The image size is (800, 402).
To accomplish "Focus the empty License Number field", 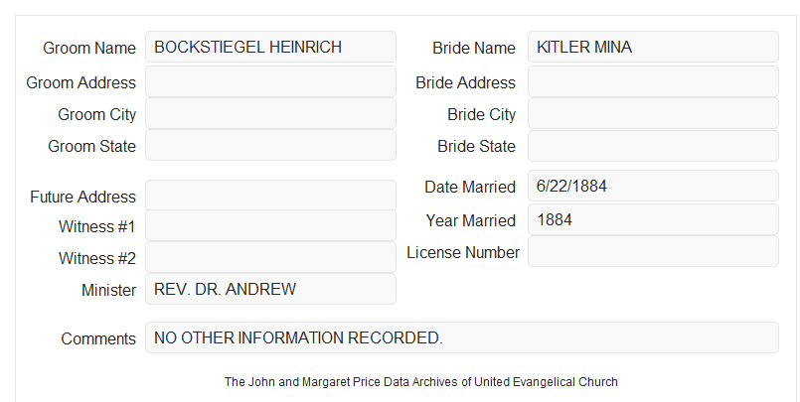I will click(x=653, y=251).
